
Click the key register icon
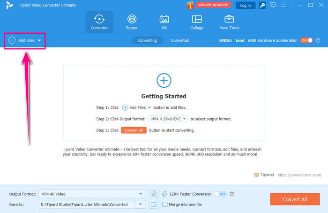pyautogui.click(x=262, y=5)
